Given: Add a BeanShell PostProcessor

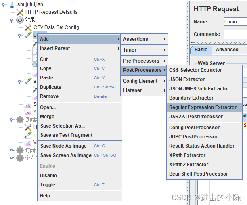Looking at the screenshot, I should [204, 174].
